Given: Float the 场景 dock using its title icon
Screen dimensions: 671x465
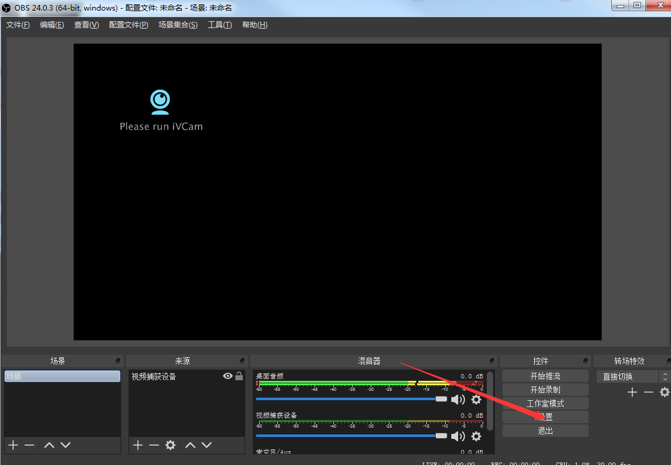Looking at the screenshot, I should point(118,361).
